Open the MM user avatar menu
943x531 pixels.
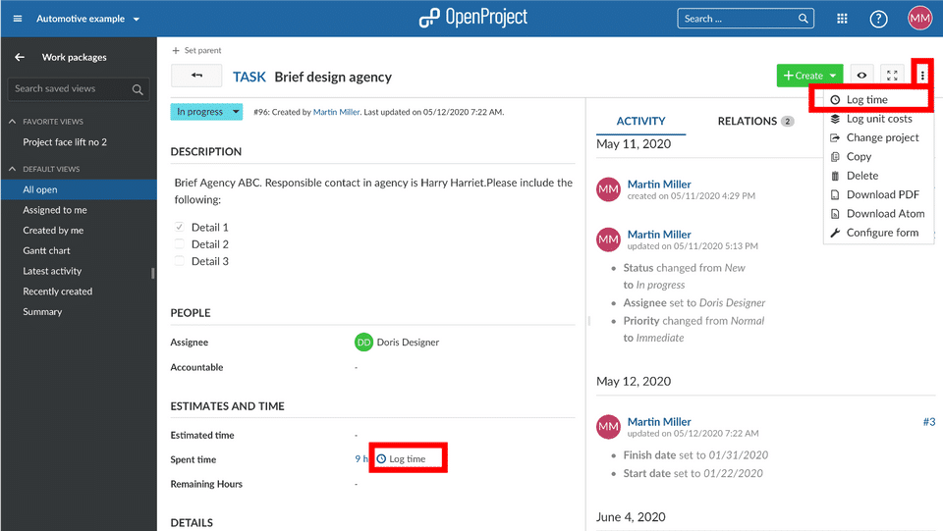pos(919,18)
